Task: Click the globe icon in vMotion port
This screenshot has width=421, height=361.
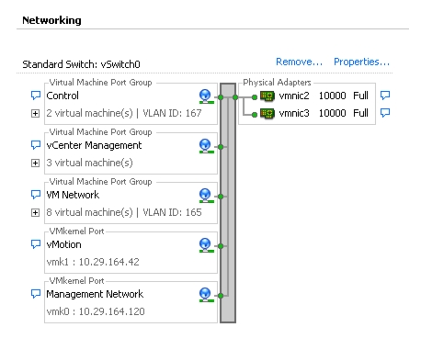Action: point(206,245)
